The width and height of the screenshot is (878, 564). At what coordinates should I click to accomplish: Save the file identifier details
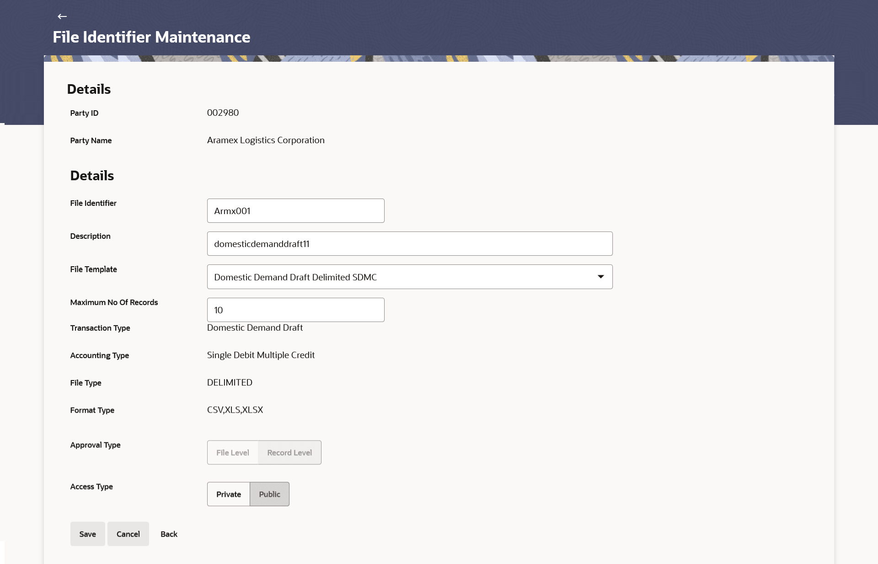(x=87, y=534)
